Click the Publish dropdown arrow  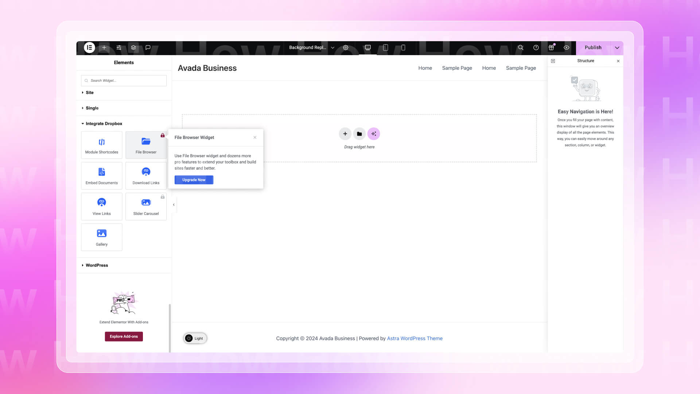pos(617,47)
